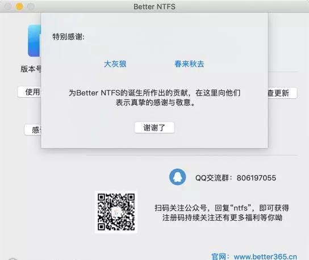Click the blue Better NTFS app icon
309x260 pixels.
34,40
